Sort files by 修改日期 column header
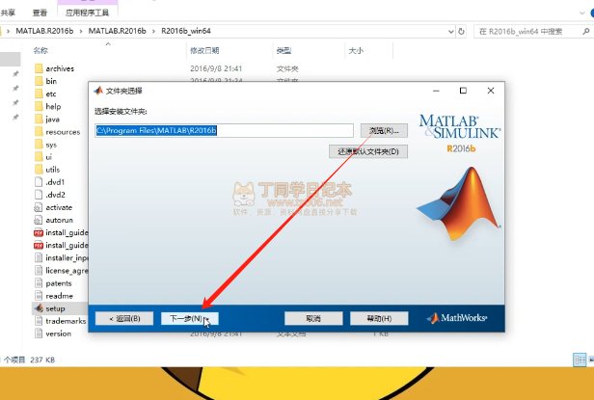 click(x=204, y=50)
